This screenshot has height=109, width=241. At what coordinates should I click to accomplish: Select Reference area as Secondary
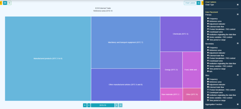(208, 50)
